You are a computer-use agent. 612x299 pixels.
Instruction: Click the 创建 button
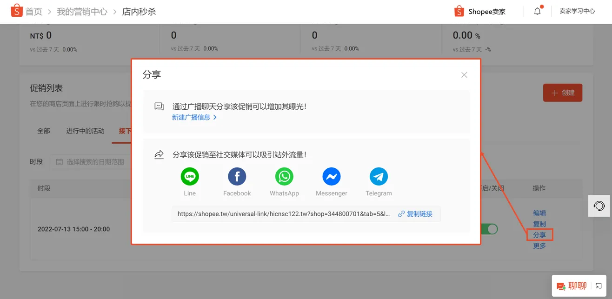coord(563,93)
